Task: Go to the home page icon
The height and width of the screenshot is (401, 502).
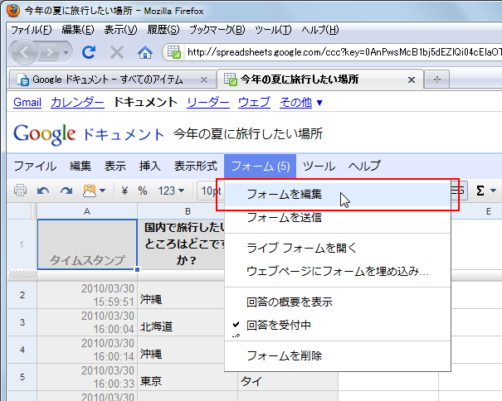Action: click(144, 52)
